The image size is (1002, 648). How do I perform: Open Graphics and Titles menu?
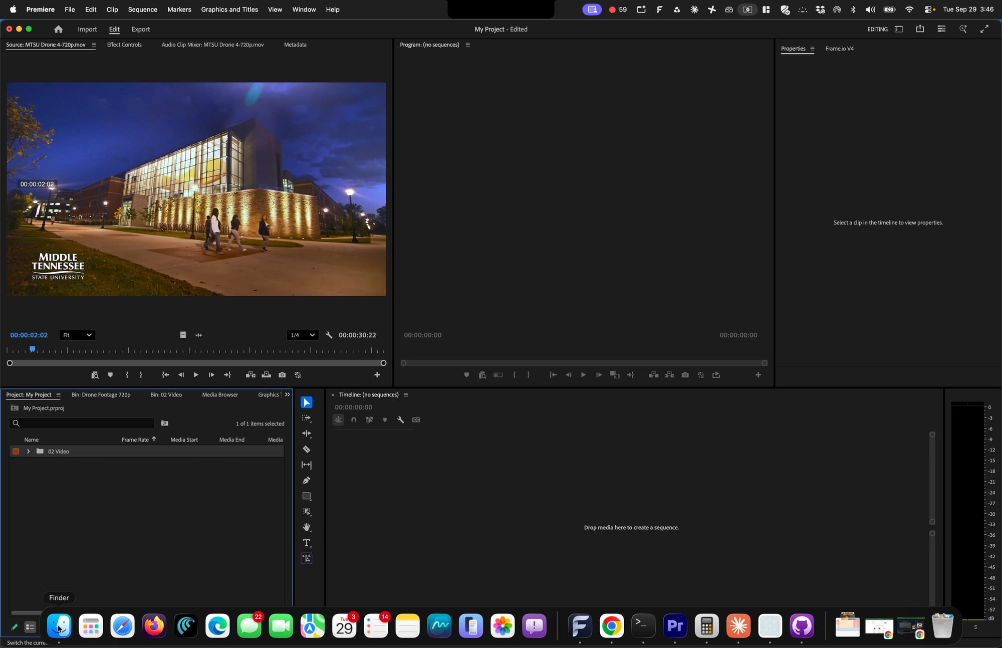coord(229,10)
